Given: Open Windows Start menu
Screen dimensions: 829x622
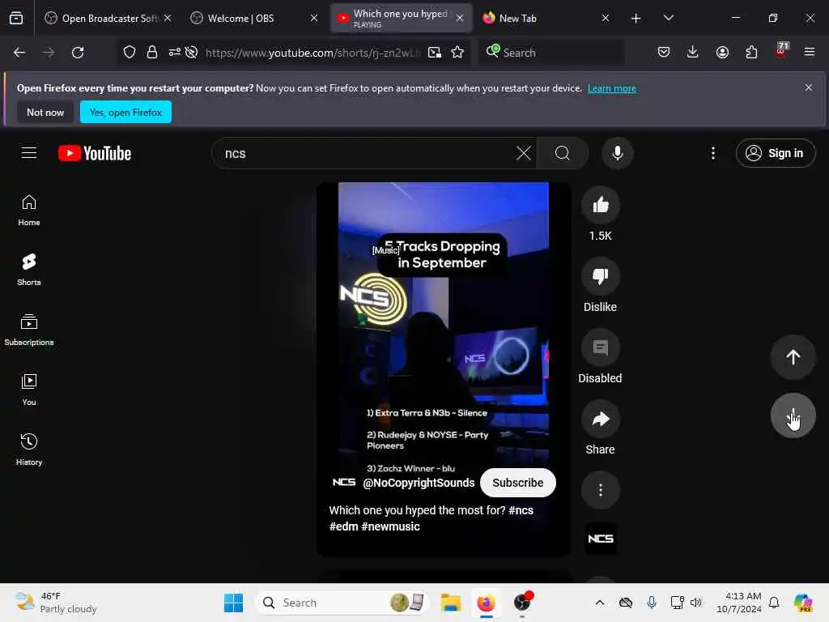Looking at the screenshot, I should pyautogui.click(x=233, y=603).
